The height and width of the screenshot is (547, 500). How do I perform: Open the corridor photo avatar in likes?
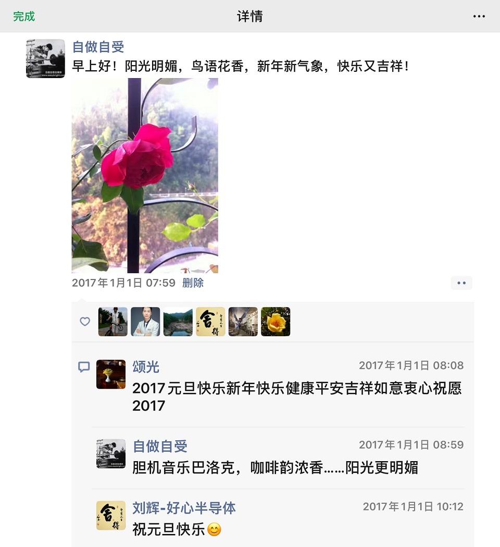pos(243,322)
